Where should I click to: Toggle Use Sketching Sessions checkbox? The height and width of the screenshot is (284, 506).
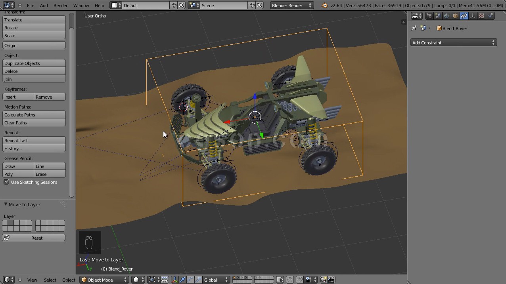7,182
